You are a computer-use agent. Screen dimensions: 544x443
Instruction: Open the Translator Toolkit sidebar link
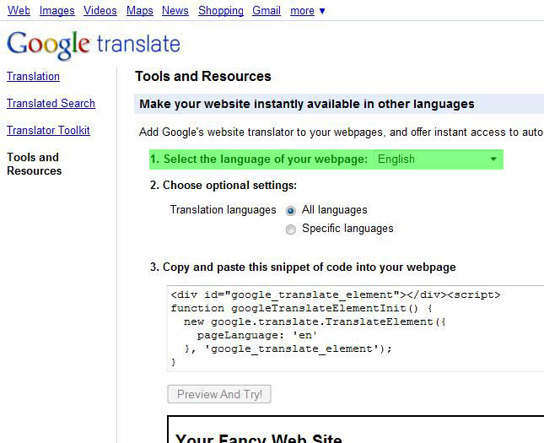click(x=48, y=131)
